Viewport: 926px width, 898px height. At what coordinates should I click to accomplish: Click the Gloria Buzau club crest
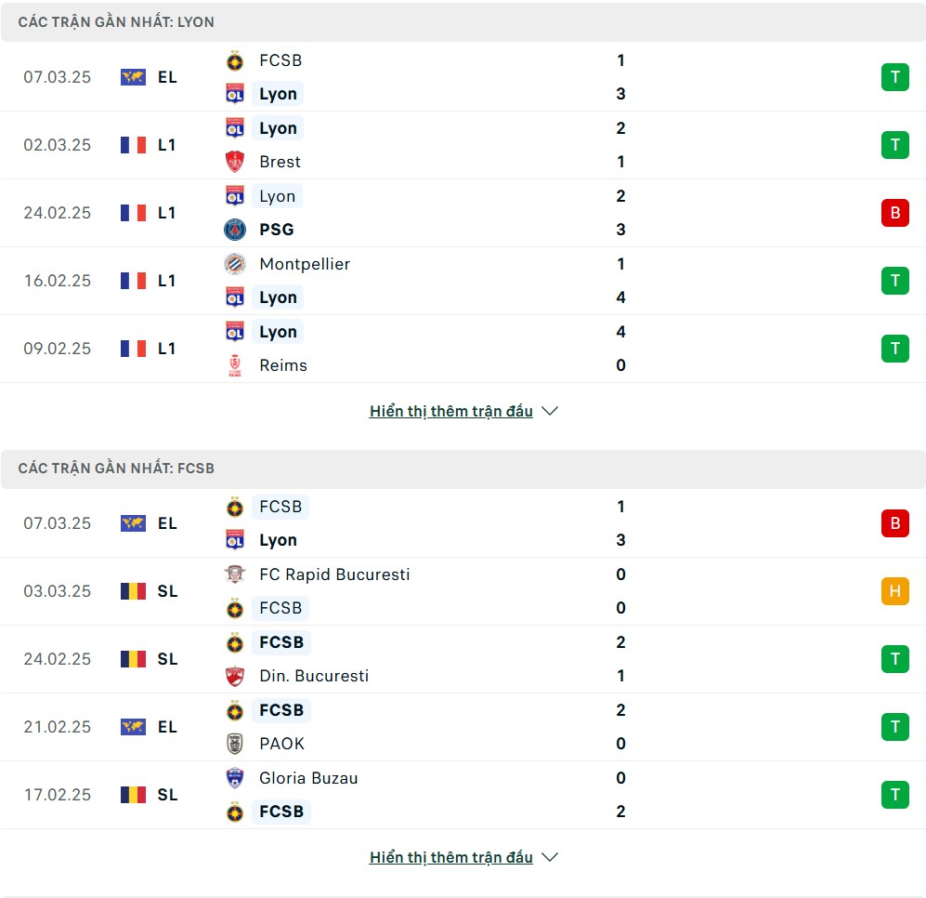(x=235, y=778)
